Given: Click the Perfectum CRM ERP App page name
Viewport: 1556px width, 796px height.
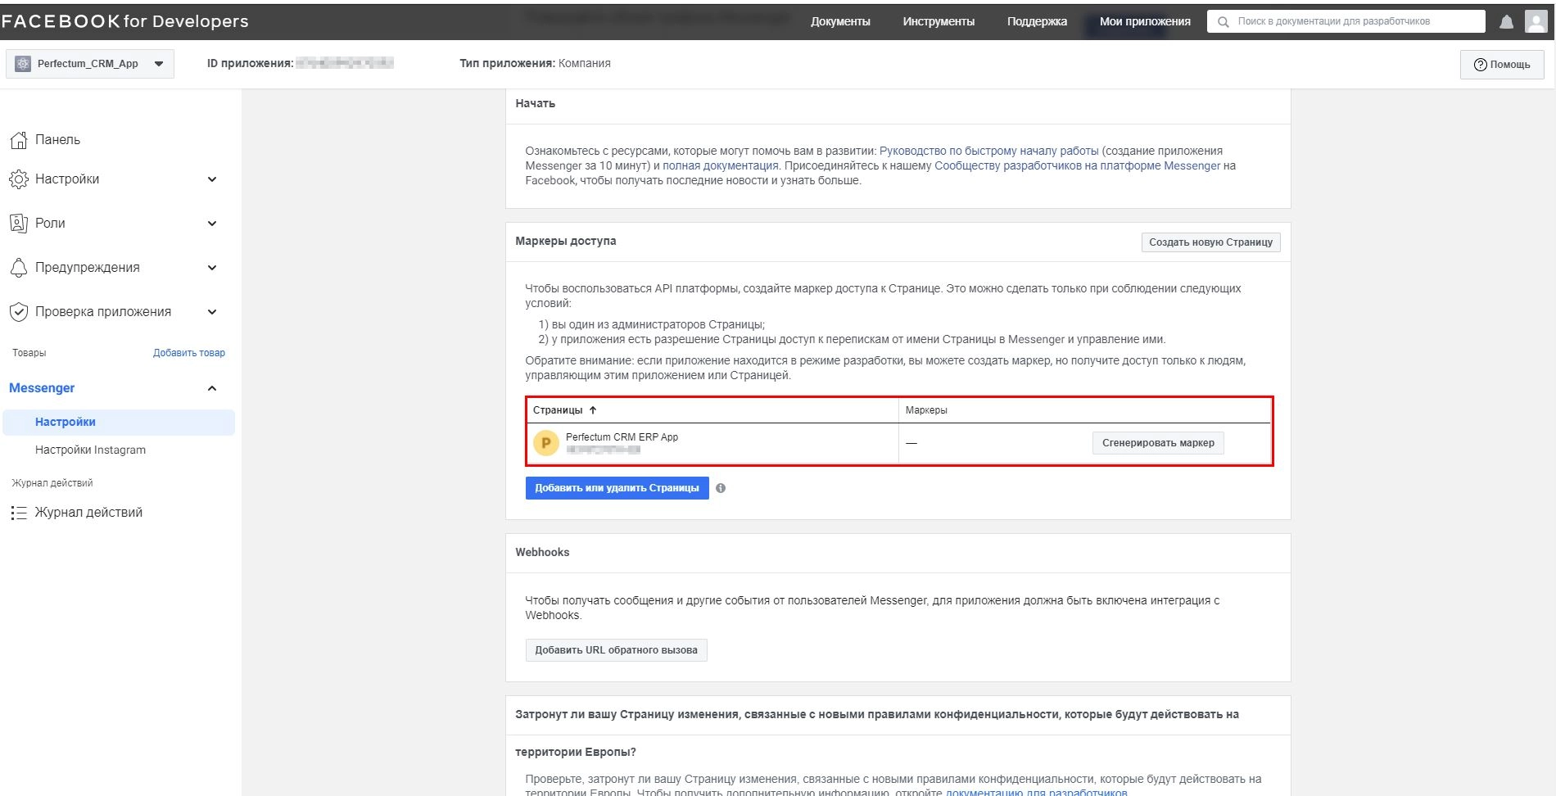Looking at the screenshot, I should coord(622,437).
